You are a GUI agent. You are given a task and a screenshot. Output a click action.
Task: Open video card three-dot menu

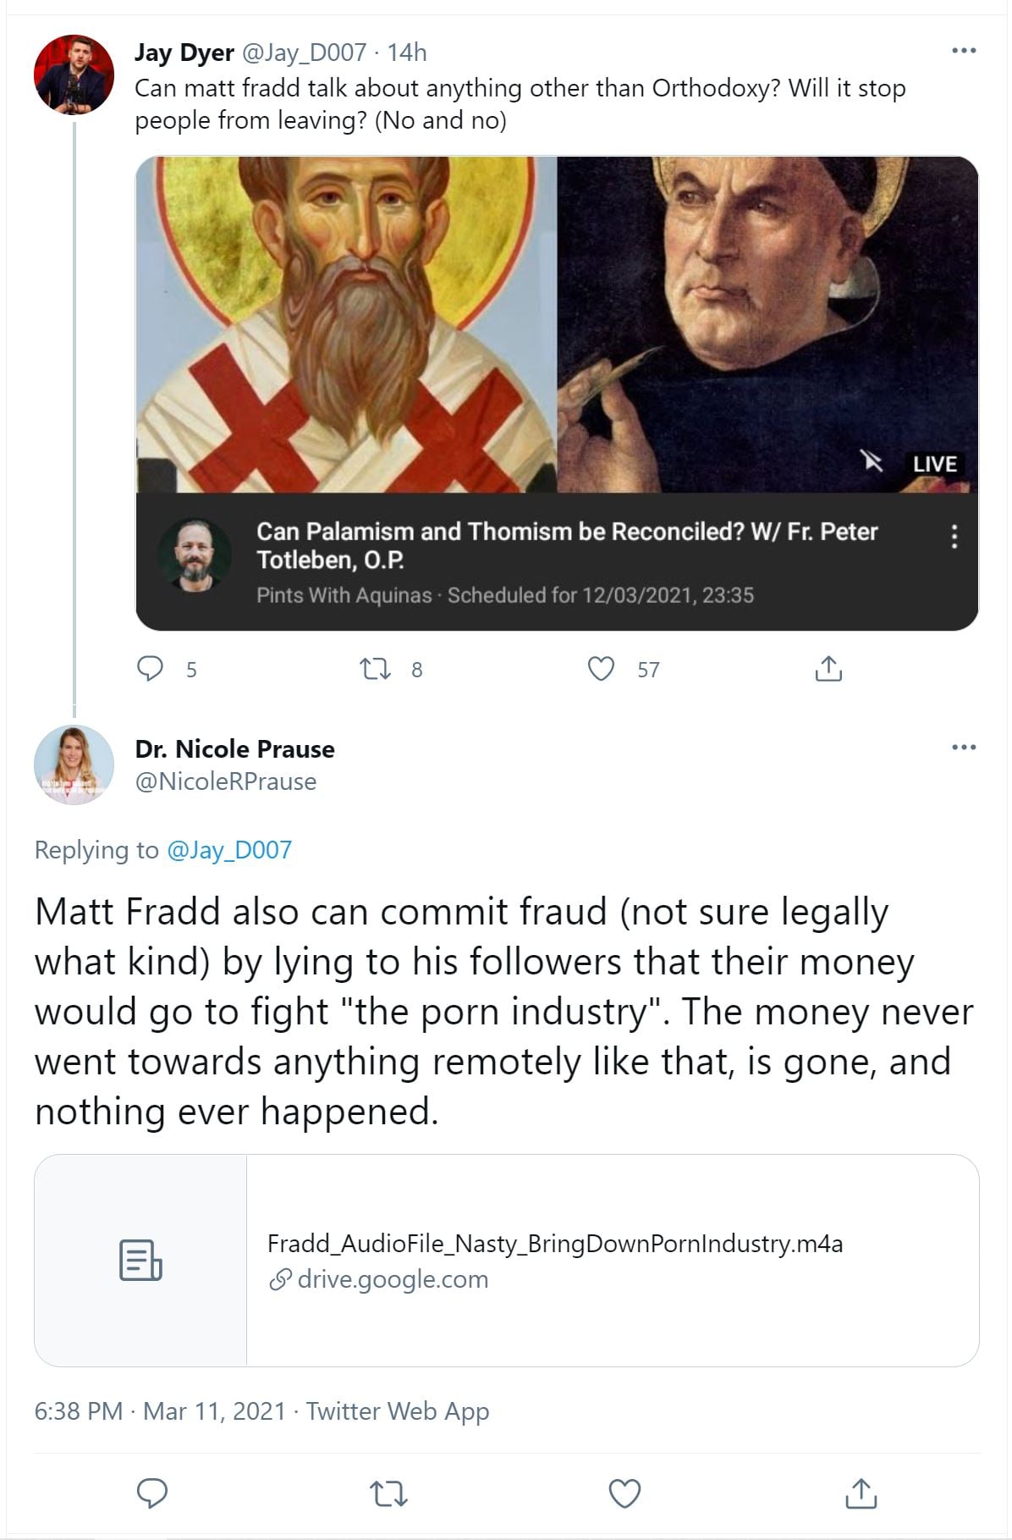pyautogui.click(x=954, y=536)
